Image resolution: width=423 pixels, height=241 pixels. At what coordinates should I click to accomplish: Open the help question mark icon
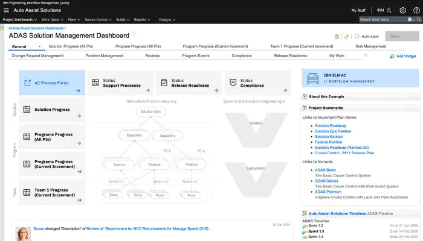click(x=416, y=10)
